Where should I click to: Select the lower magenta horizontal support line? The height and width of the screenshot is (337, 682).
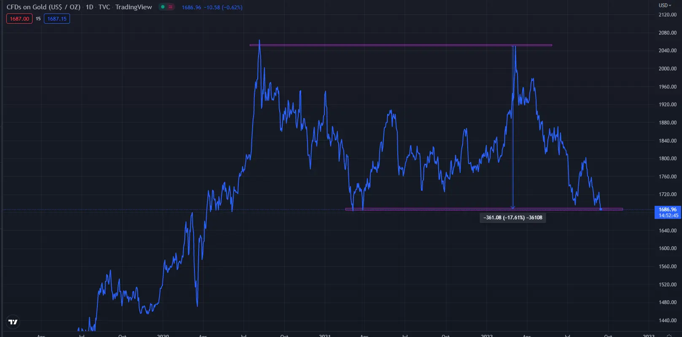pos(484,209)
